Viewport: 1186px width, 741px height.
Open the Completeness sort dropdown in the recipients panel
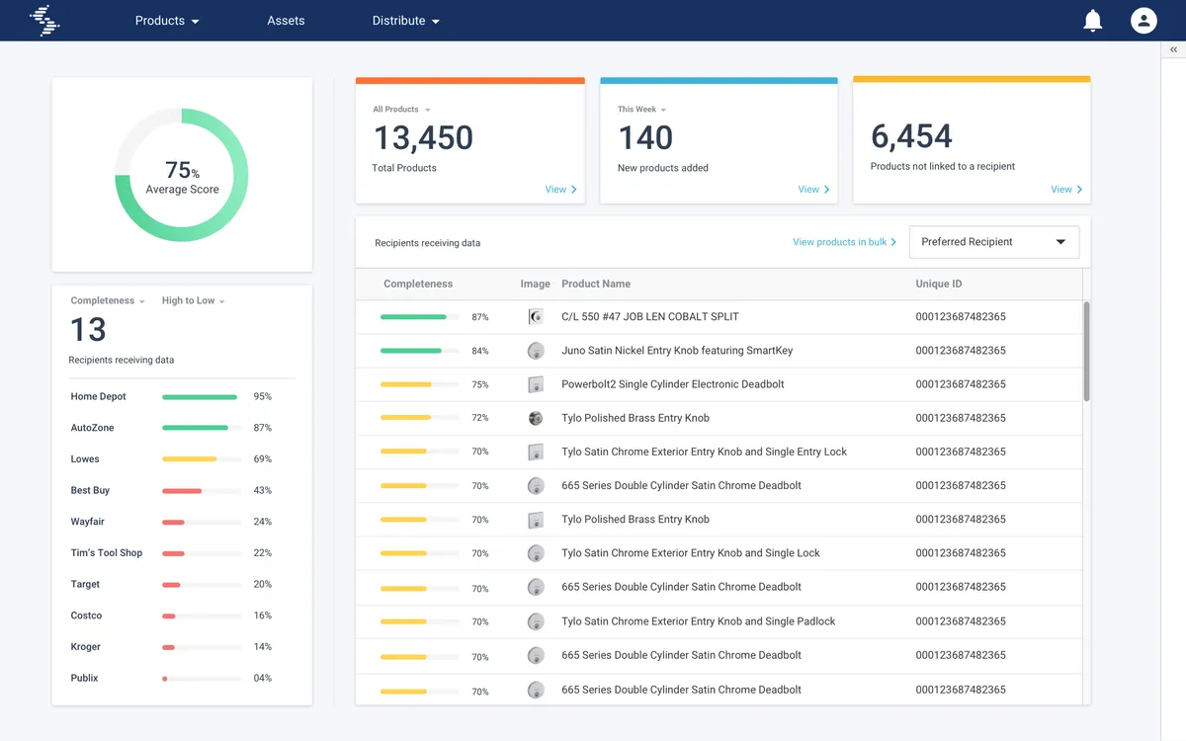click(108, 301)
